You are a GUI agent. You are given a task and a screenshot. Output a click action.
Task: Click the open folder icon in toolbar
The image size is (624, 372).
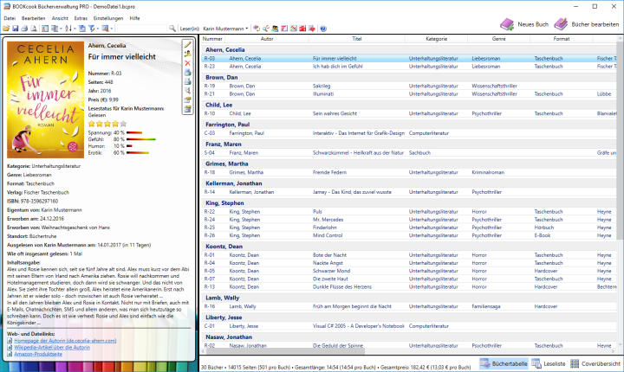click(7, 29)
